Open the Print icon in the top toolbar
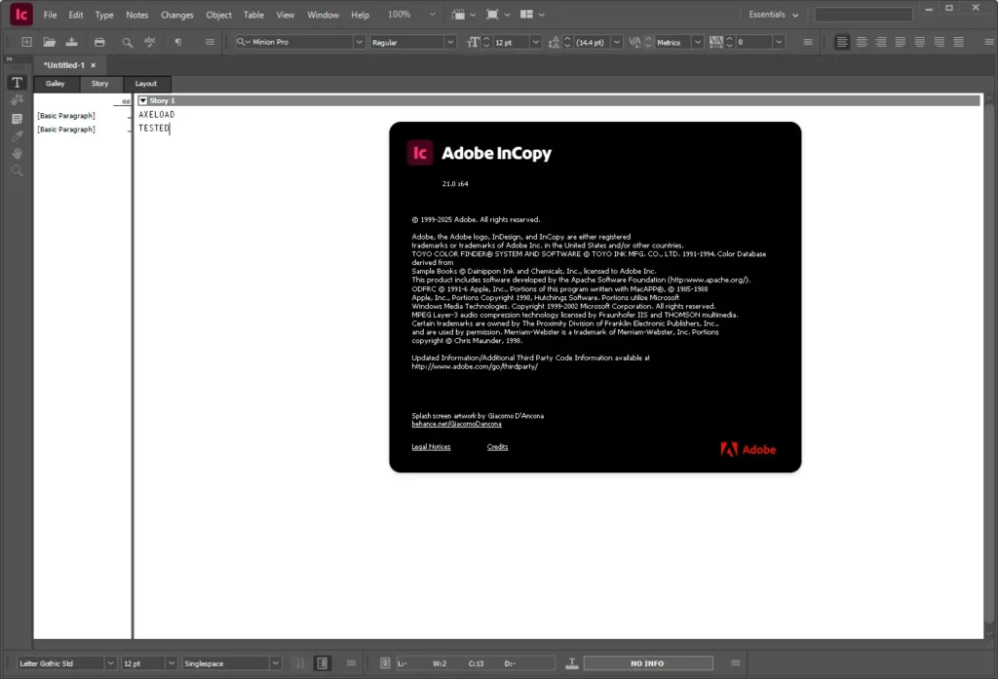This screenshot has width=998, height=679. 100,42
